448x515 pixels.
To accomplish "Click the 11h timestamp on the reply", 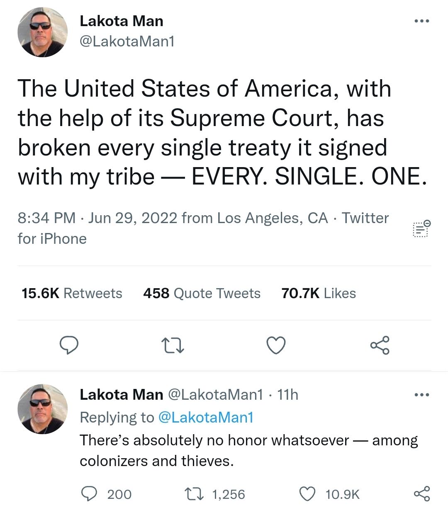I will [x=287, y=394].
